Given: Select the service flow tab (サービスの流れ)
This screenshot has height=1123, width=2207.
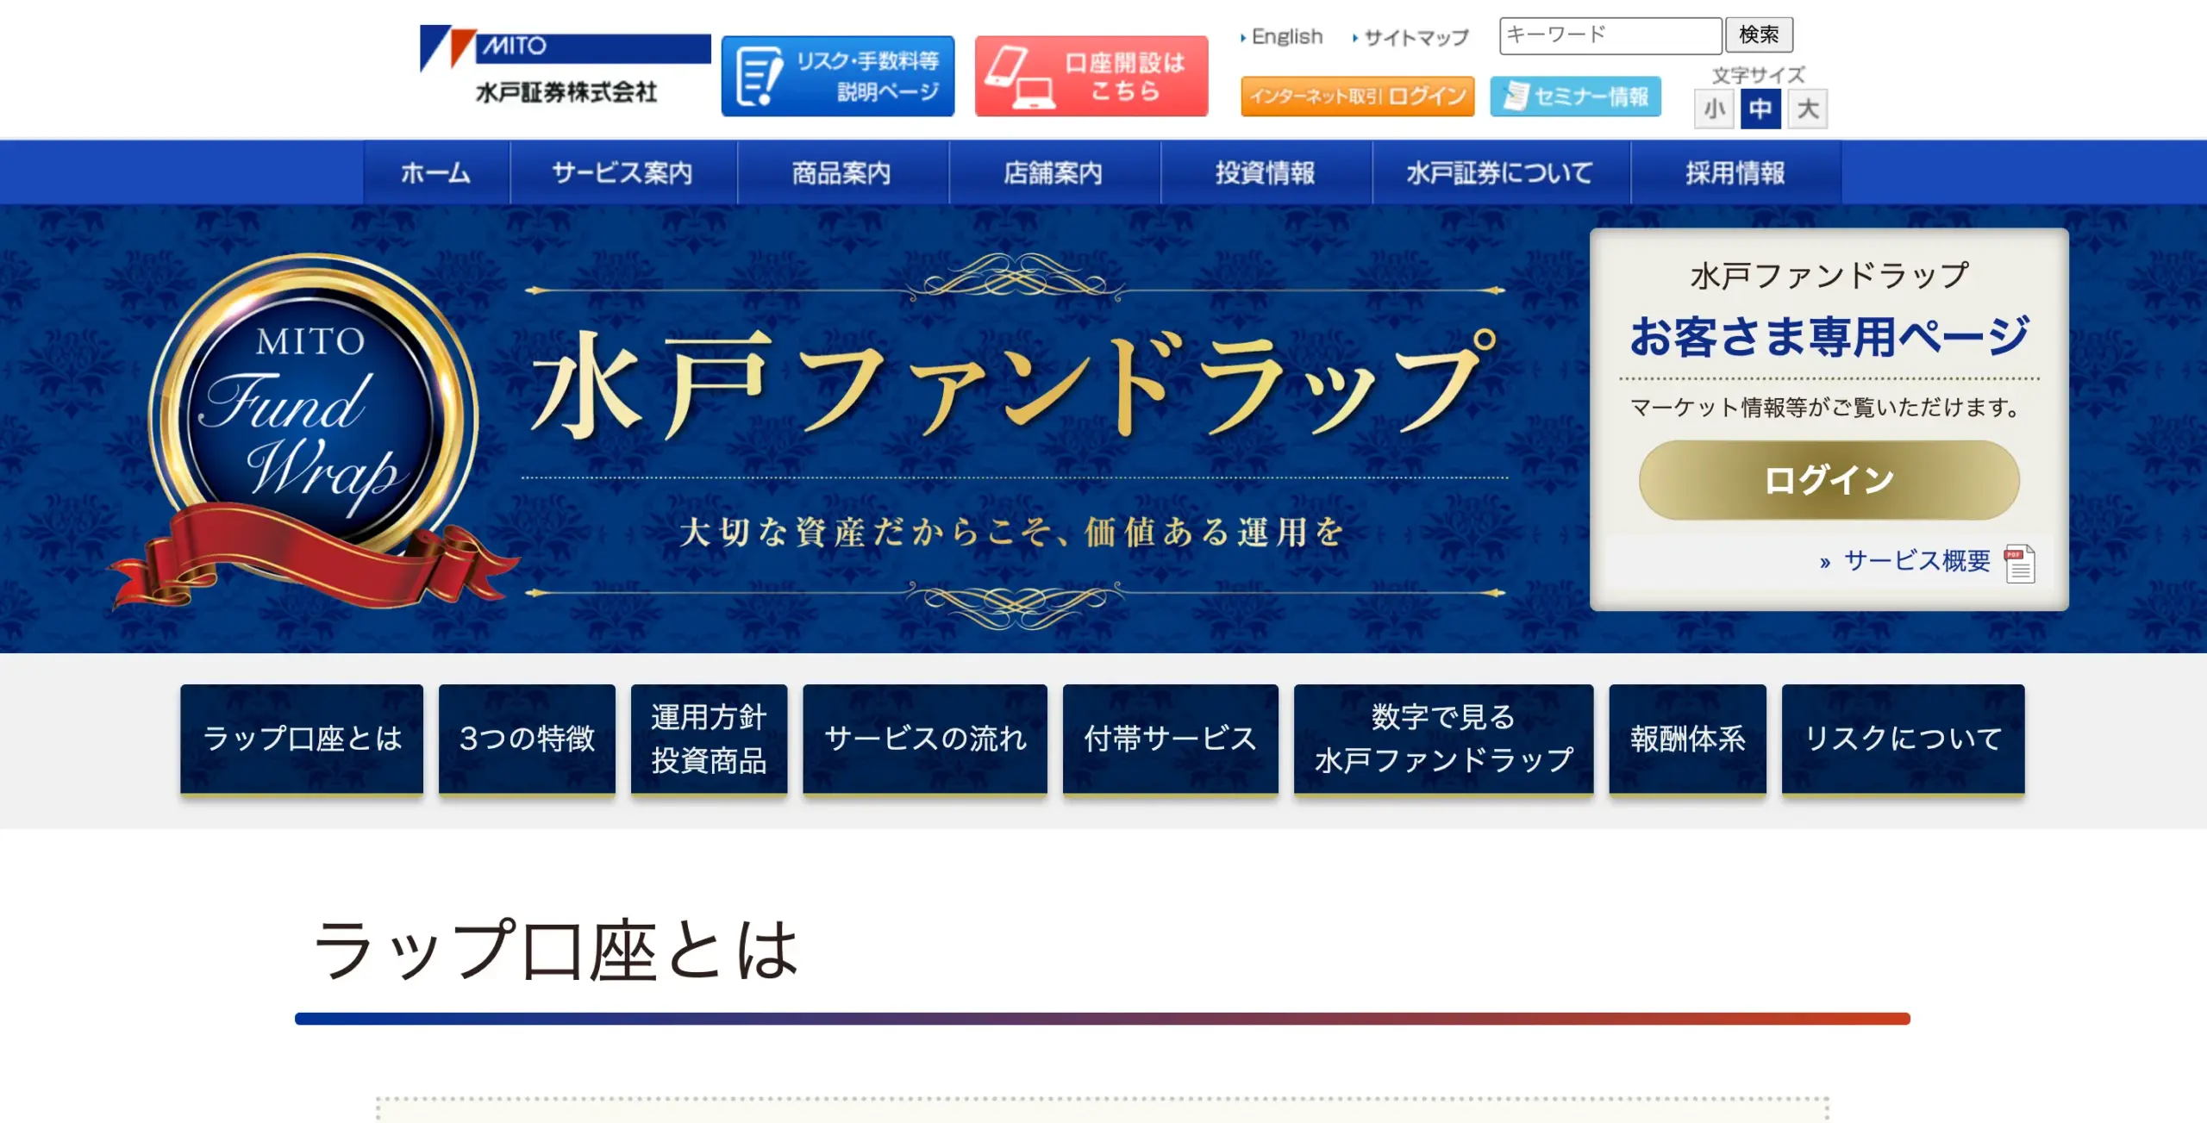Looking at the screenshot, I should point(925,739).
